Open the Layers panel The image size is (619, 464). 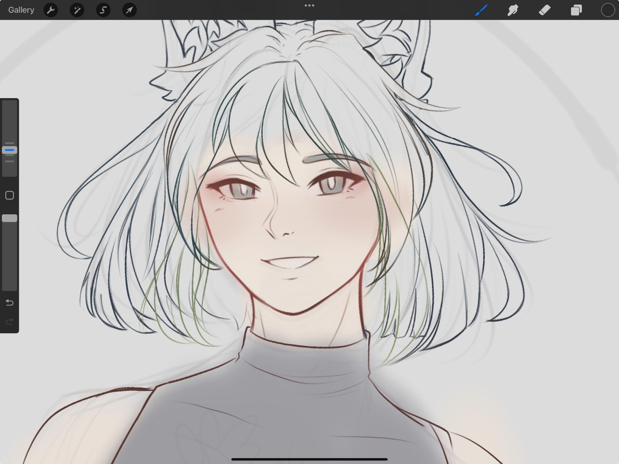576,10
